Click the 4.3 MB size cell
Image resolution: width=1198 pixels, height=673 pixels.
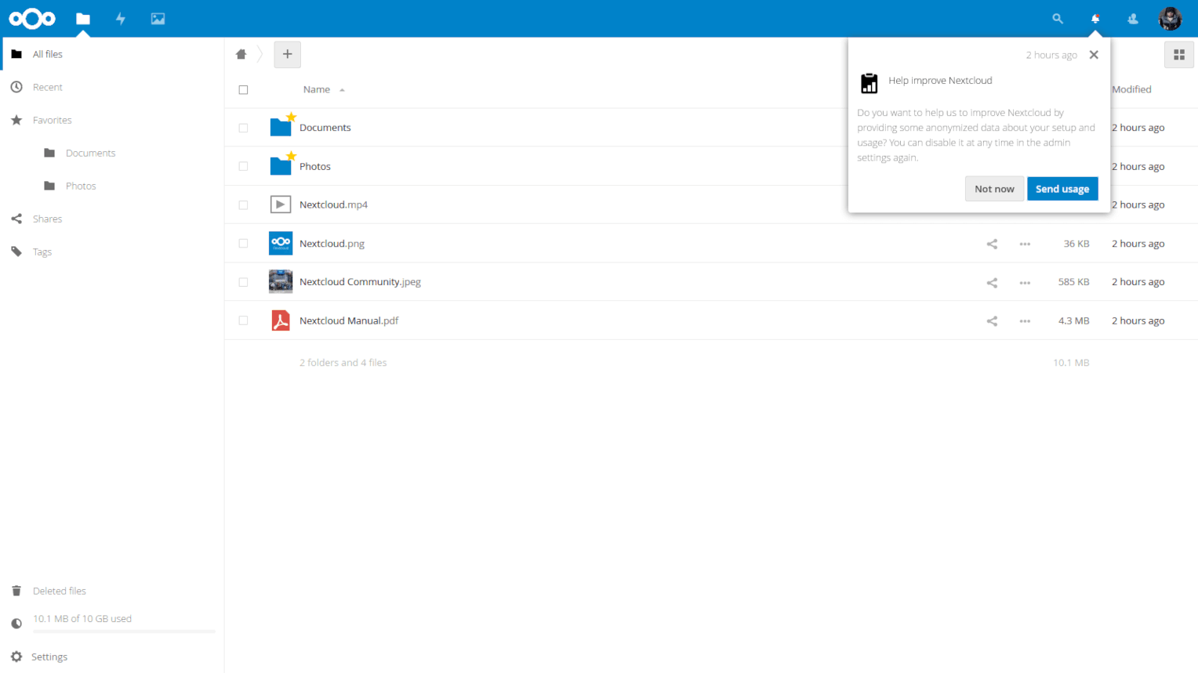point(1073,320)
